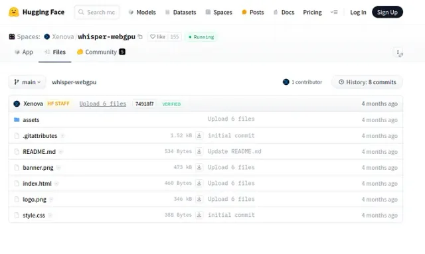Viewport: 425px width, 254px height.
Task: Open the logo.png file
Action: pos(35,200)
